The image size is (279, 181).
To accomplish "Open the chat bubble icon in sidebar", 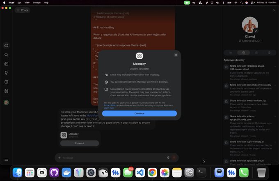I will pyautogui.click(x=6, y=46).
